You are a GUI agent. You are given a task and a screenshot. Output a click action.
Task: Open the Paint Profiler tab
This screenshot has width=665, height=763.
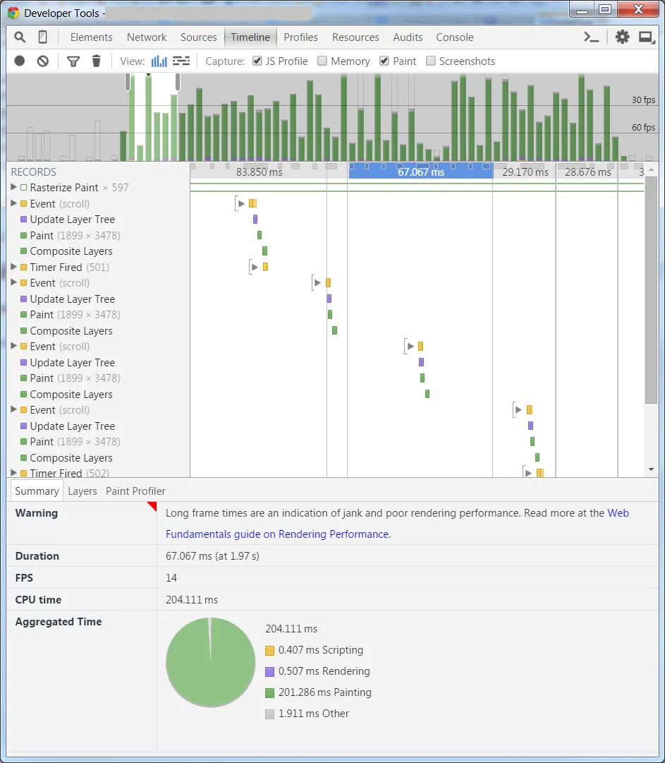coord(135,491)
